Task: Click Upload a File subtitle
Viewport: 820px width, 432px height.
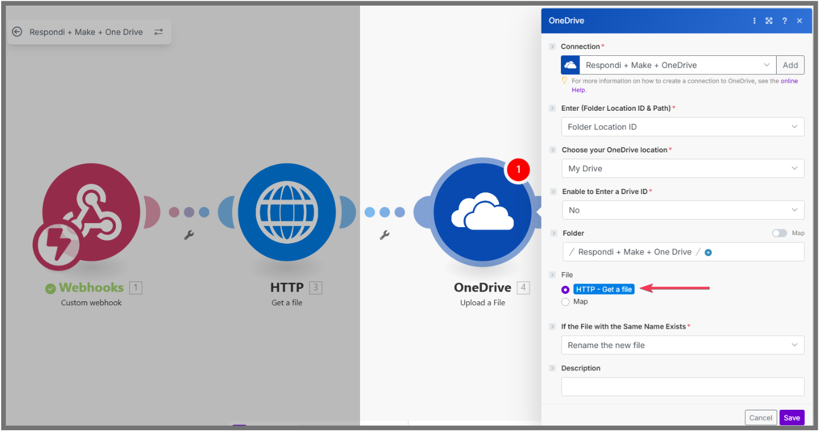Action: 483,302
